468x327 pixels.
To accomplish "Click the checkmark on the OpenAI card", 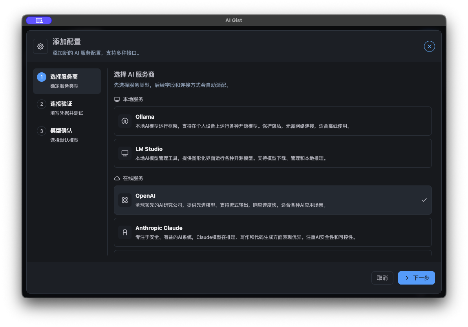I will [x=424, y=200].
